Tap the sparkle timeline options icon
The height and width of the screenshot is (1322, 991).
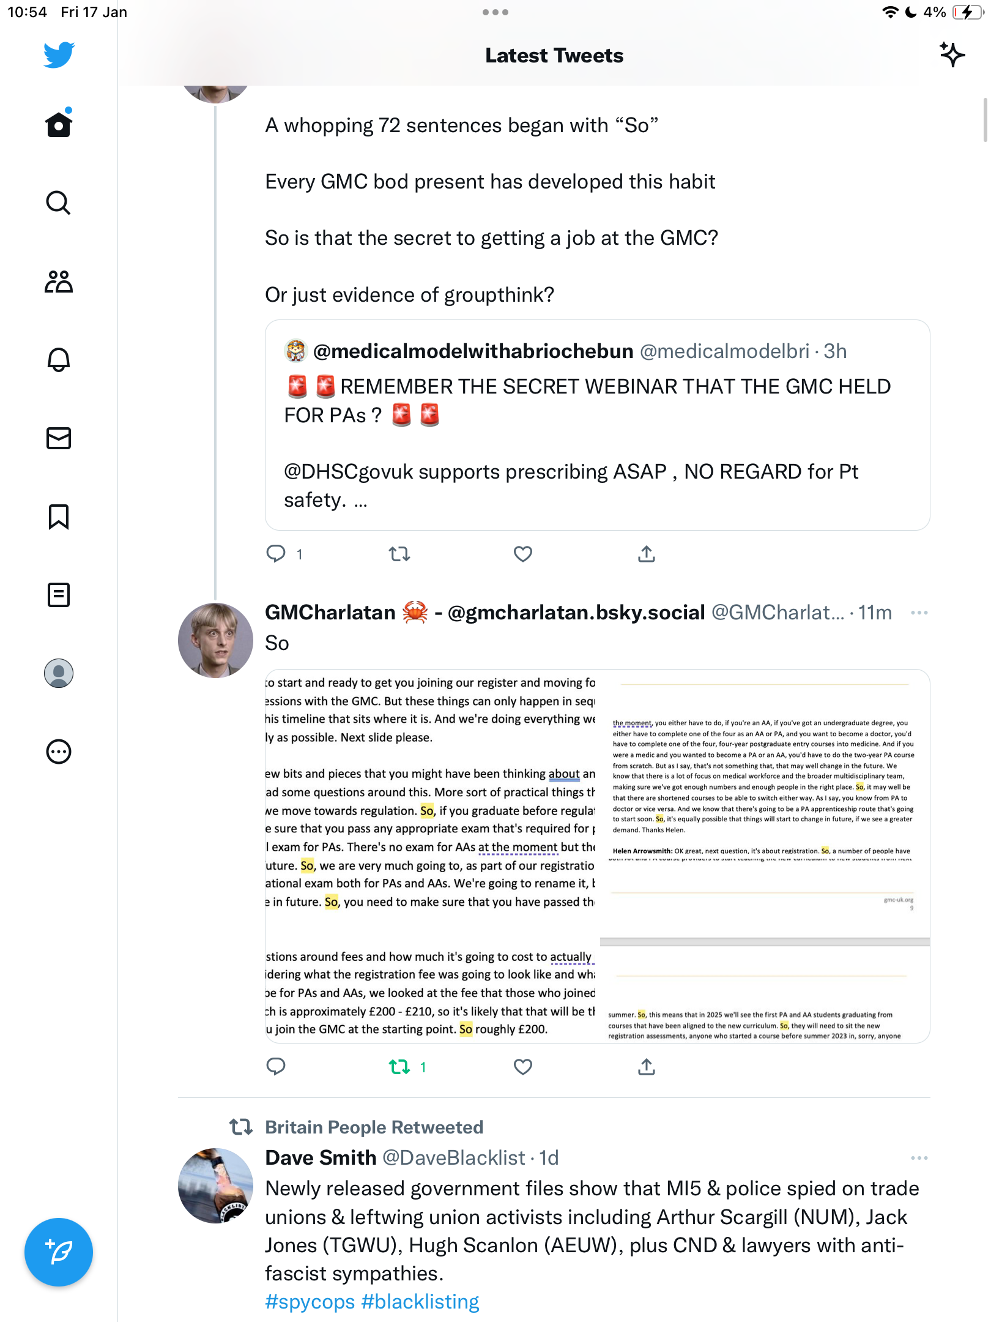tap(952, 55)
